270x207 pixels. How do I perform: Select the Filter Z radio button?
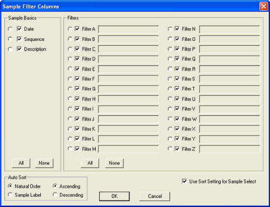[170, 149]
